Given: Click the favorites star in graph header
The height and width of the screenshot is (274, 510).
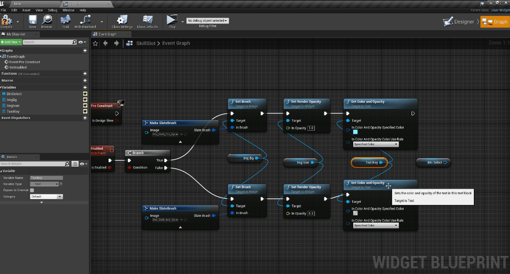Looking at the screenshot, I should coord(95,43).
